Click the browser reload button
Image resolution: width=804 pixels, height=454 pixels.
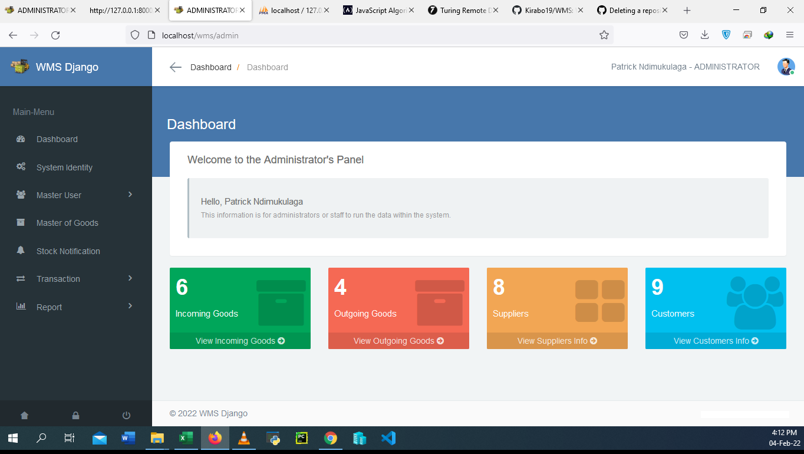pyautogui.click(x=55, y=35)
